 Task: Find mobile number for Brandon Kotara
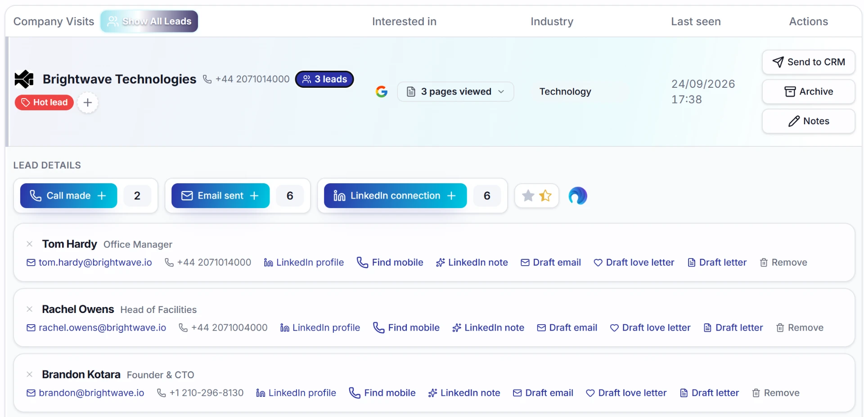coord(382,393)
